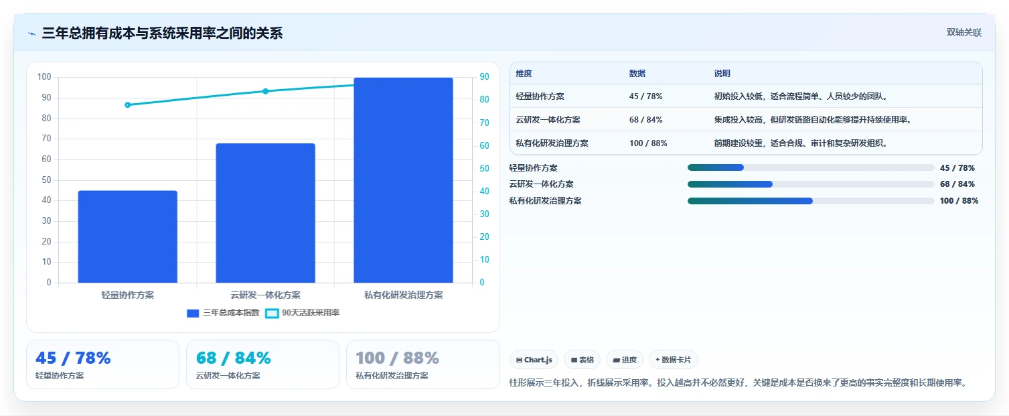This screenshot has height=416, width=1009.
Task: Click the 私有化研发治理方案 bar in chart
Action: tap(403, 180)
